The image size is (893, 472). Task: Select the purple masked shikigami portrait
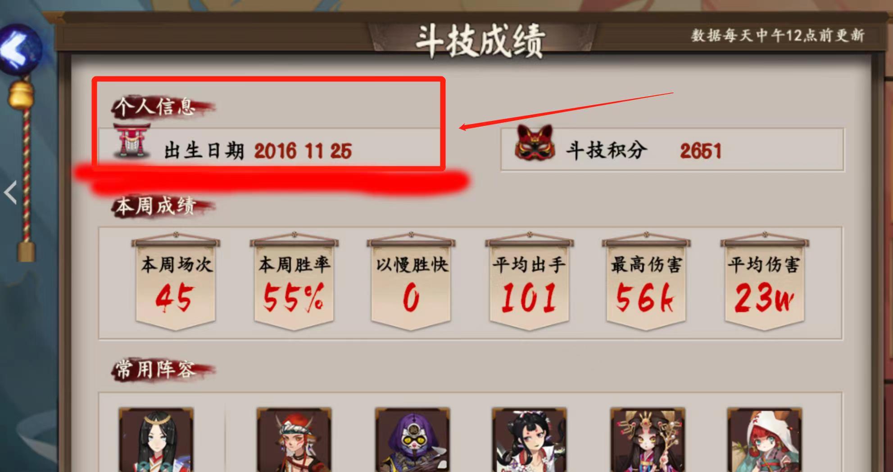(x=412, y=440)
